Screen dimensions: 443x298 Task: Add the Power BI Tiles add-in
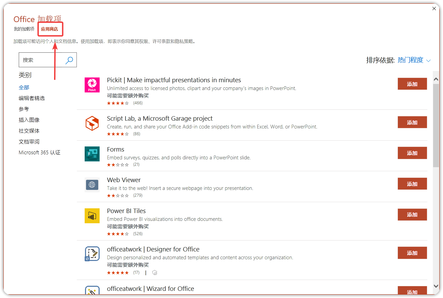pos(412,214)
